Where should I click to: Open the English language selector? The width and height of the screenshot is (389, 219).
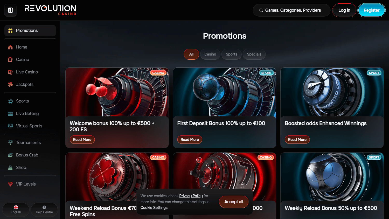(x=16, y=210)
